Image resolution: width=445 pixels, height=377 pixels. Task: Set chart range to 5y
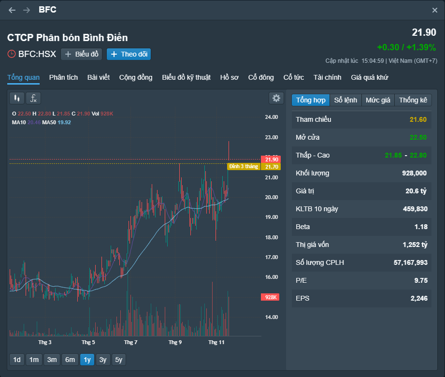pyautogui.click(x=119, y=360)
